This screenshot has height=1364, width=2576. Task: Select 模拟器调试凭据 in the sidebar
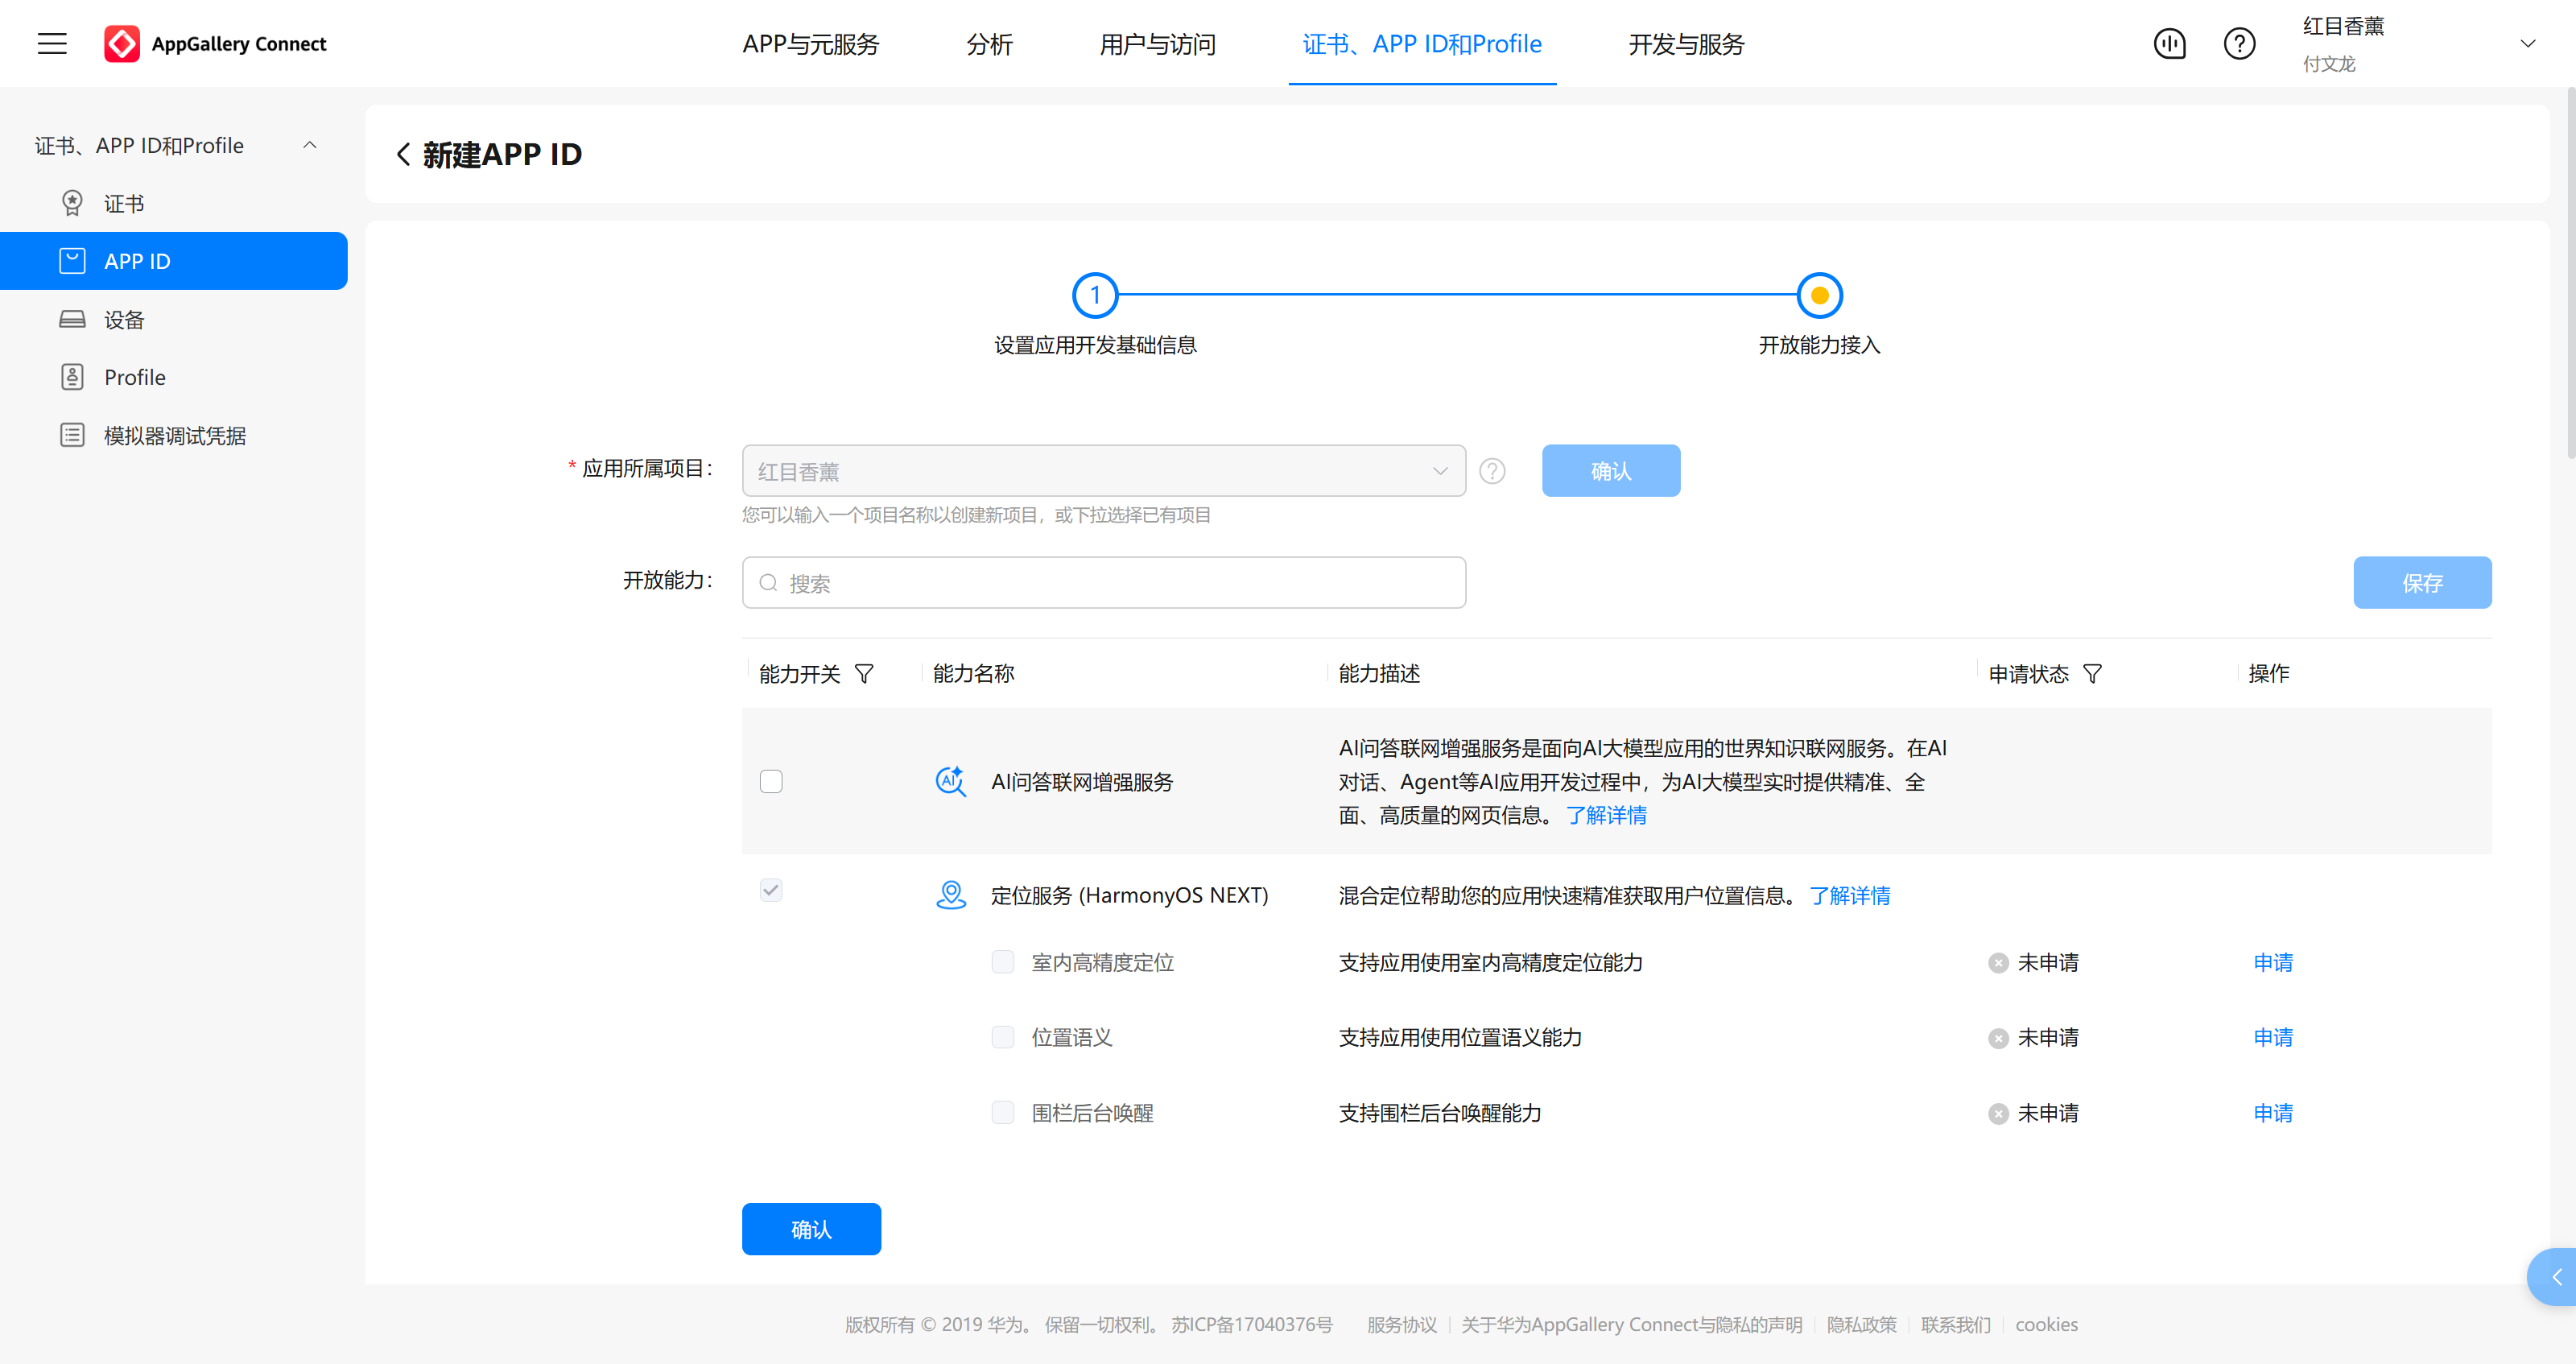tap(174, 435)
